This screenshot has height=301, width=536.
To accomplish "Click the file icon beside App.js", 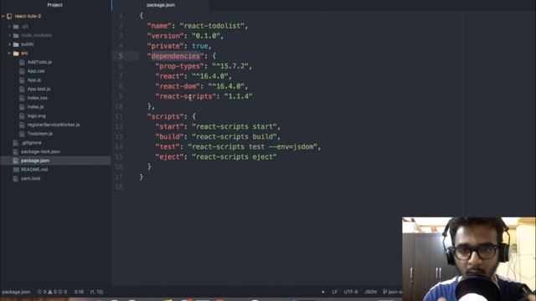I will (22, 80).
